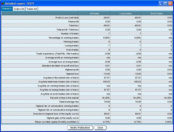Click All trades Percentage of winning 0.00%

tap(106, 38)
